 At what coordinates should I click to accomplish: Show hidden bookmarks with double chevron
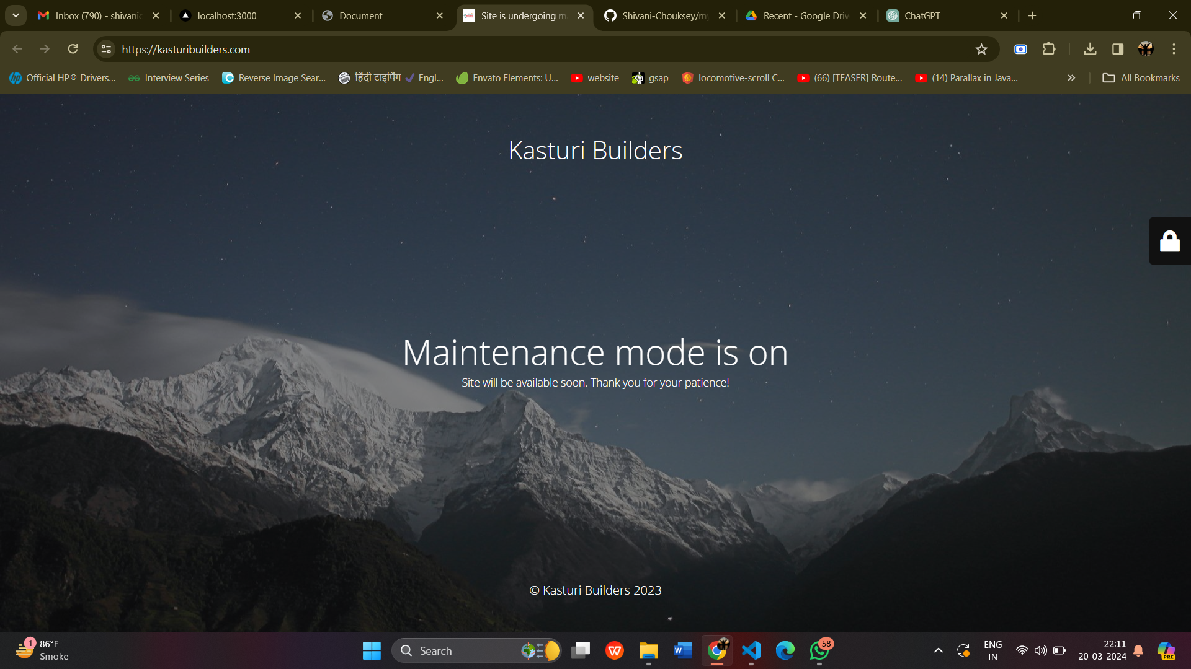(x=1071, y=78)
